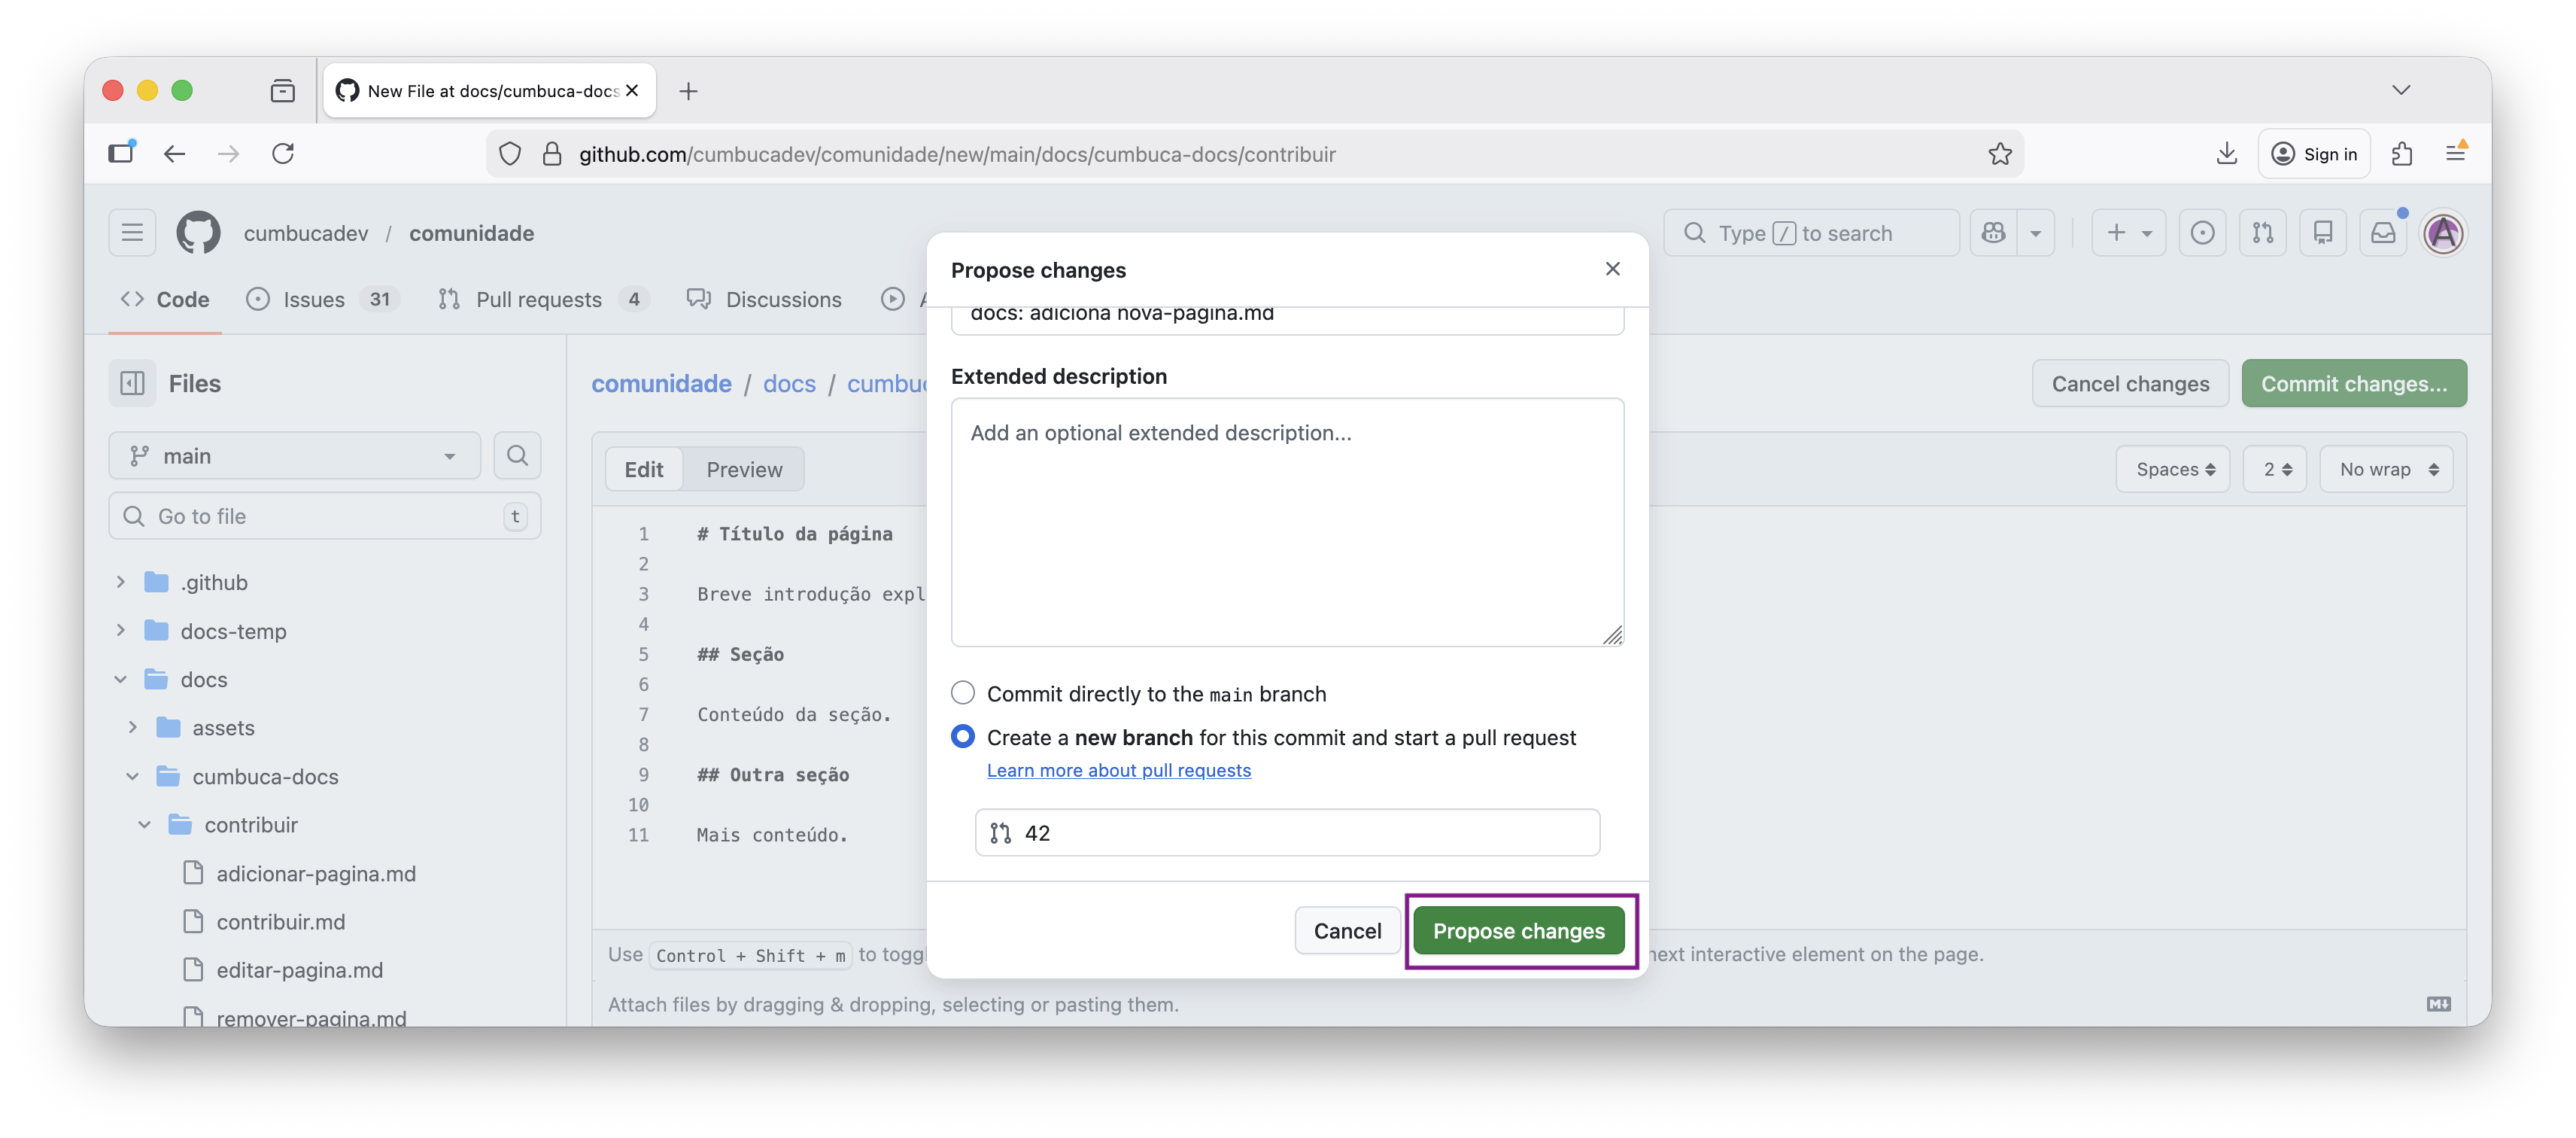Open the repositories icon in the header

2322,233
